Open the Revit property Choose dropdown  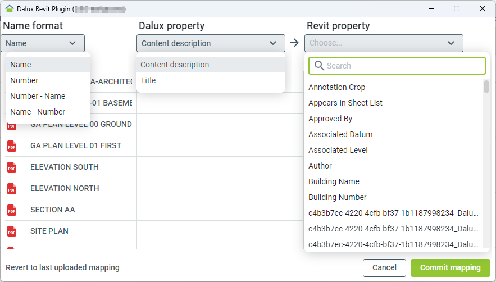(384, 43)
